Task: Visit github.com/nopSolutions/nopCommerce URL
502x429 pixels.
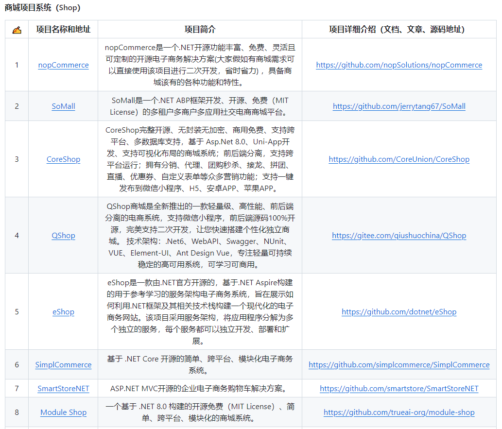Action: pyautogui.click(x=399, y=65)
